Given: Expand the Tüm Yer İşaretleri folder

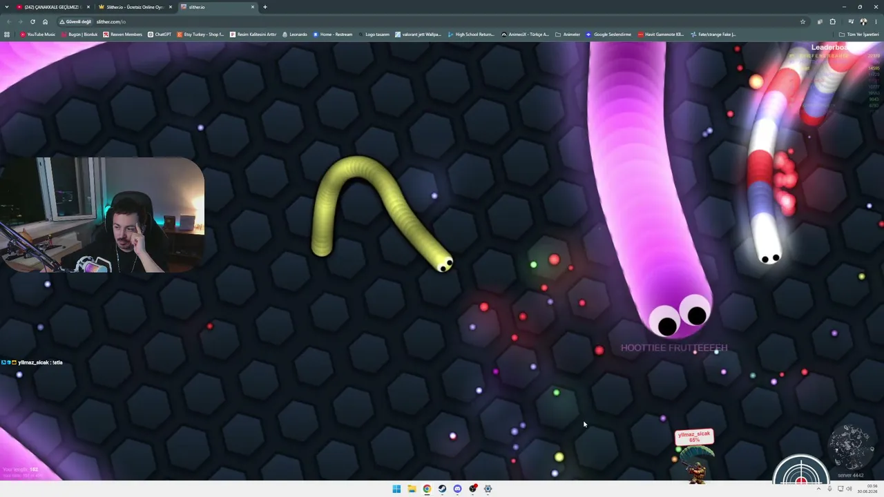Looking at the screenshot, I should pyautogui.click(x=860, y=34).
